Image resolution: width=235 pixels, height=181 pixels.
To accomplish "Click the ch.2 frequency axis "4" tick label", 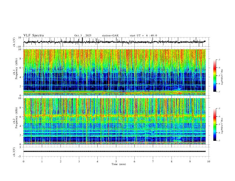I will tap(21, 126).
